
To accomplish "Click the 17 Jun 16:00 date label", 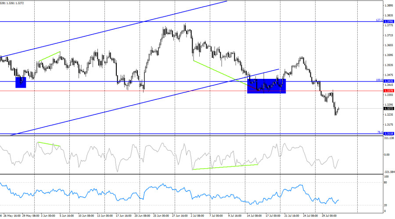I will (x=124, y=216).
